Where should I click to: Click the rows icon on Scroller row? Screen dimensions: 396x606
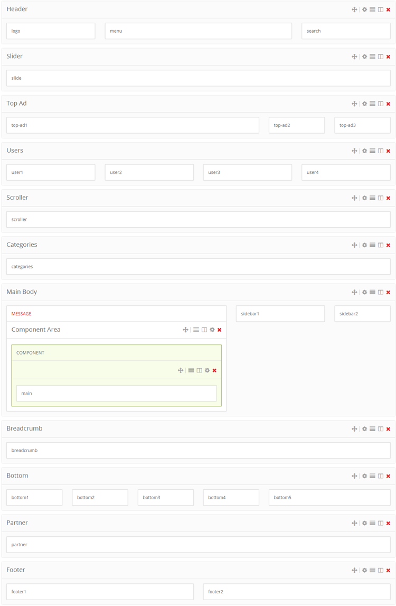pos(372,198)
